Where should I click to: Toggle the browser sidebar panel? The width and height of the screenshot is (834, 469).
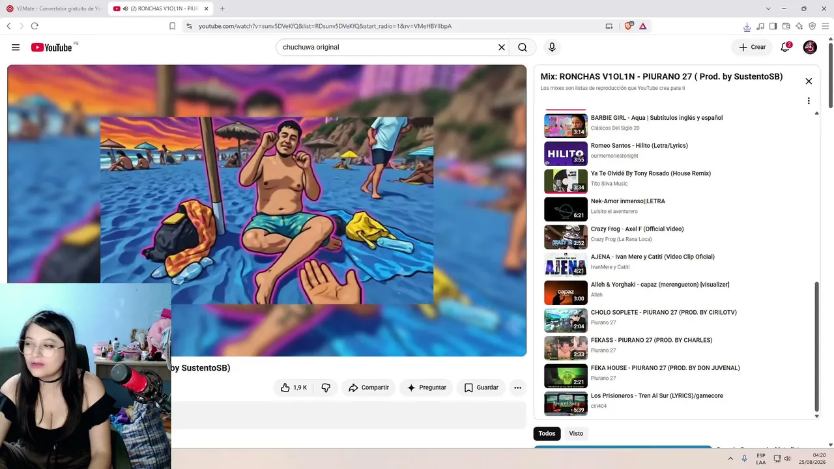[773, 26]
